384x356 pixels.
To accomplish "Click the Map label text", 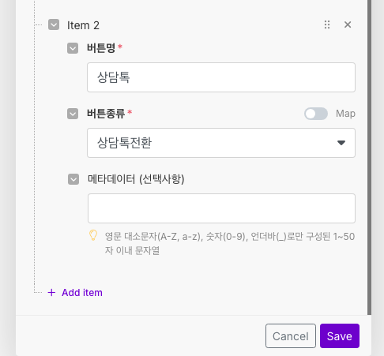I will 345,114.
